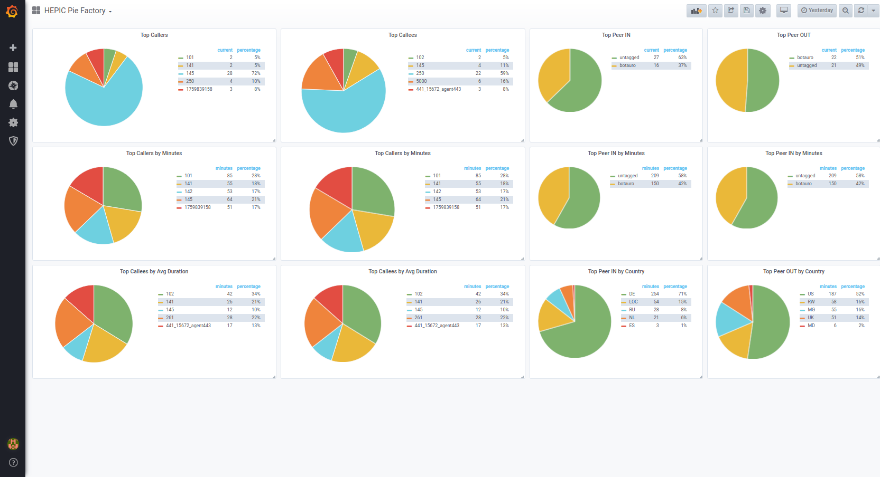This screenshot has width=880, height=477.
Task: Open dashboard settings gear in top bar
Action: (763, 11)
